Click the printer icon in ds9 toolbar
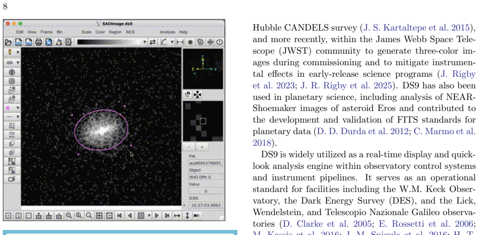The image size is (479, 235). pyautogui.click(x=38, y=42)
